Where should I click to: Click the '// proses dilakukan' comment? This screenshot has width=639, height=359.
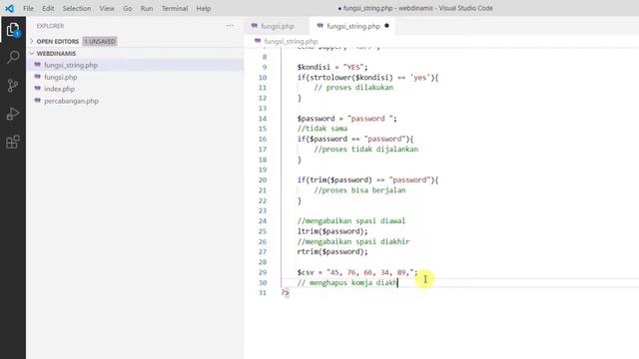353,88
